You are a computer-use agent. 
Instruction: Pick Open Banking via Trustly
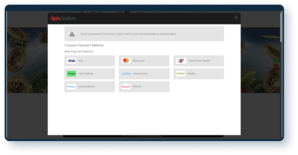pos(90,73)
